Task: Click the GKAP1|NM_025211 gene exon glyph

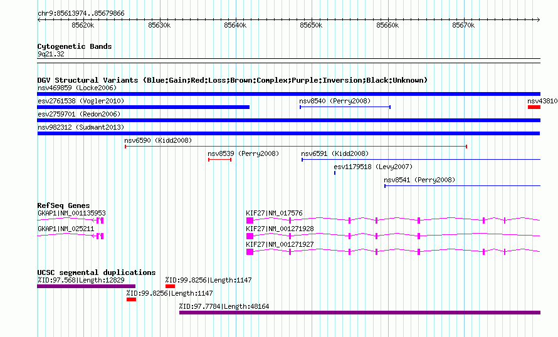Action: pyautogui.click(x=100, y=236)
